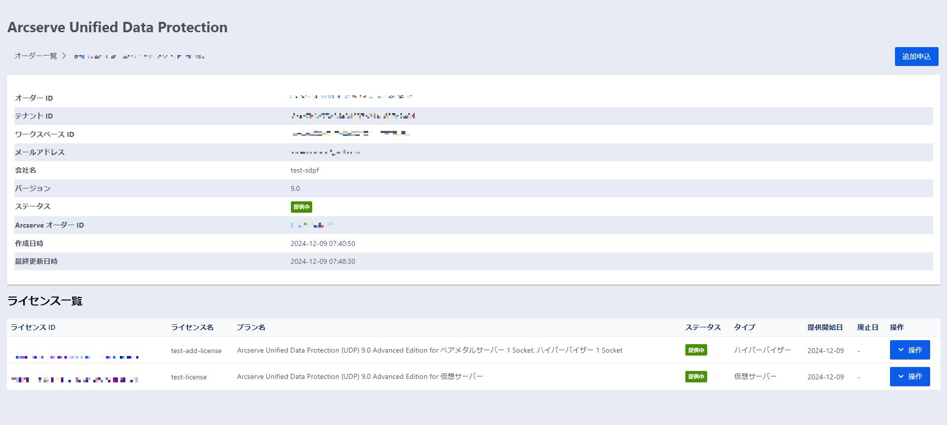Screen dimensions: 947x425
Task: Select the test-add-license license name cell
Action: 196,351
